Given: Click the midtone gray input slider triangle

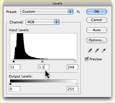Looking at the screenshot, I should pyautogui.click(x=42, y=61).
